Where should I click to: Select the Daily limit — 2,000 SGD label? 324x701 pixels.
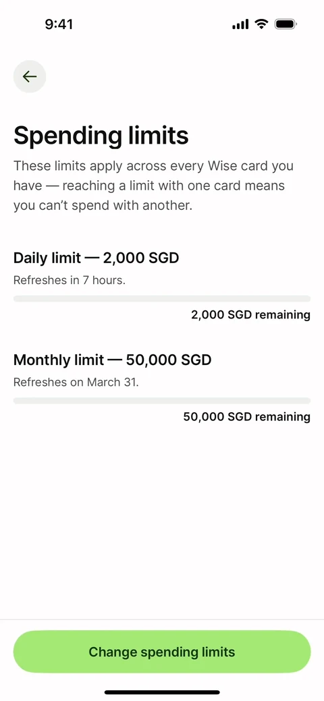pyautogui.click(x=97, y=258)
